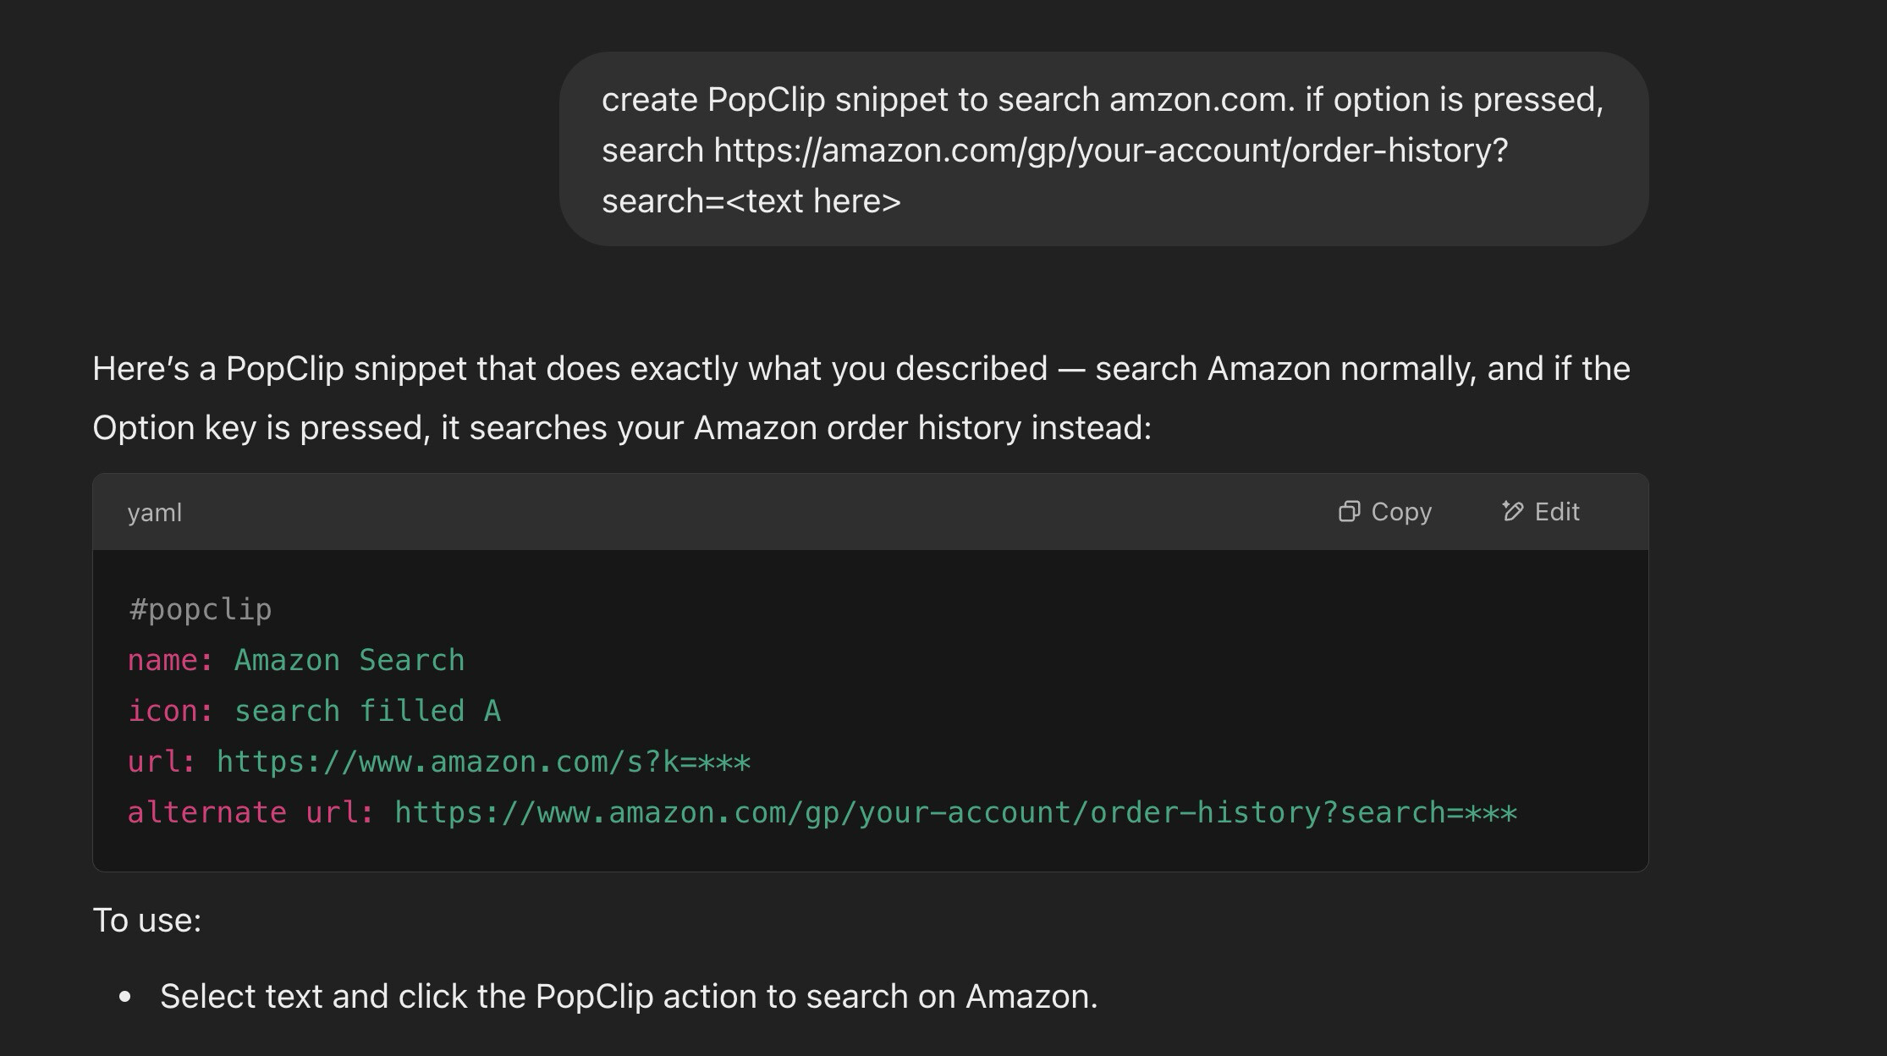Click the 'Amazon Search' name value
Image resolution: width=1887 pixels, height=1056 pixels.
(349, 660)
